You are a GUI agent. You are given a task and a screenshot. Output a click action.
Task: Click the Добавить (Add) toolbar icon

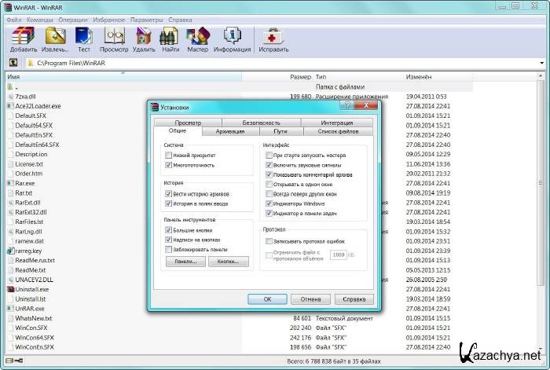click(x=24, y=36)
